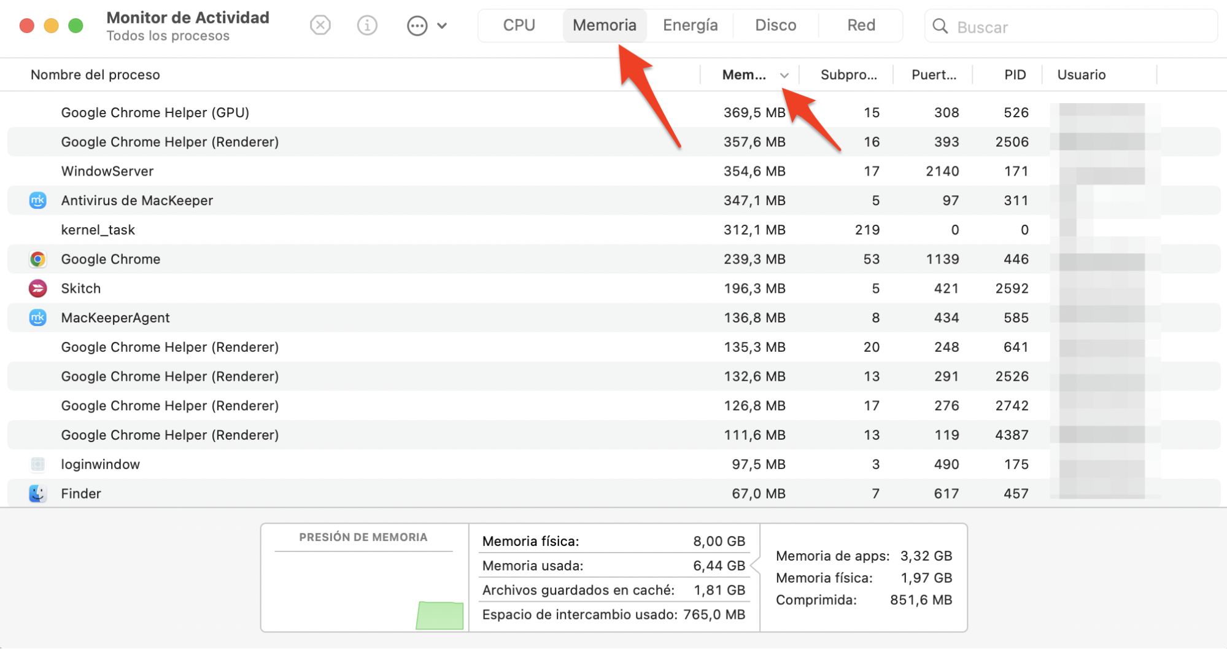The height and width of the screenshot is (649, 1227).
Task: Sort processes by PID column
Action: point(1014,74)
